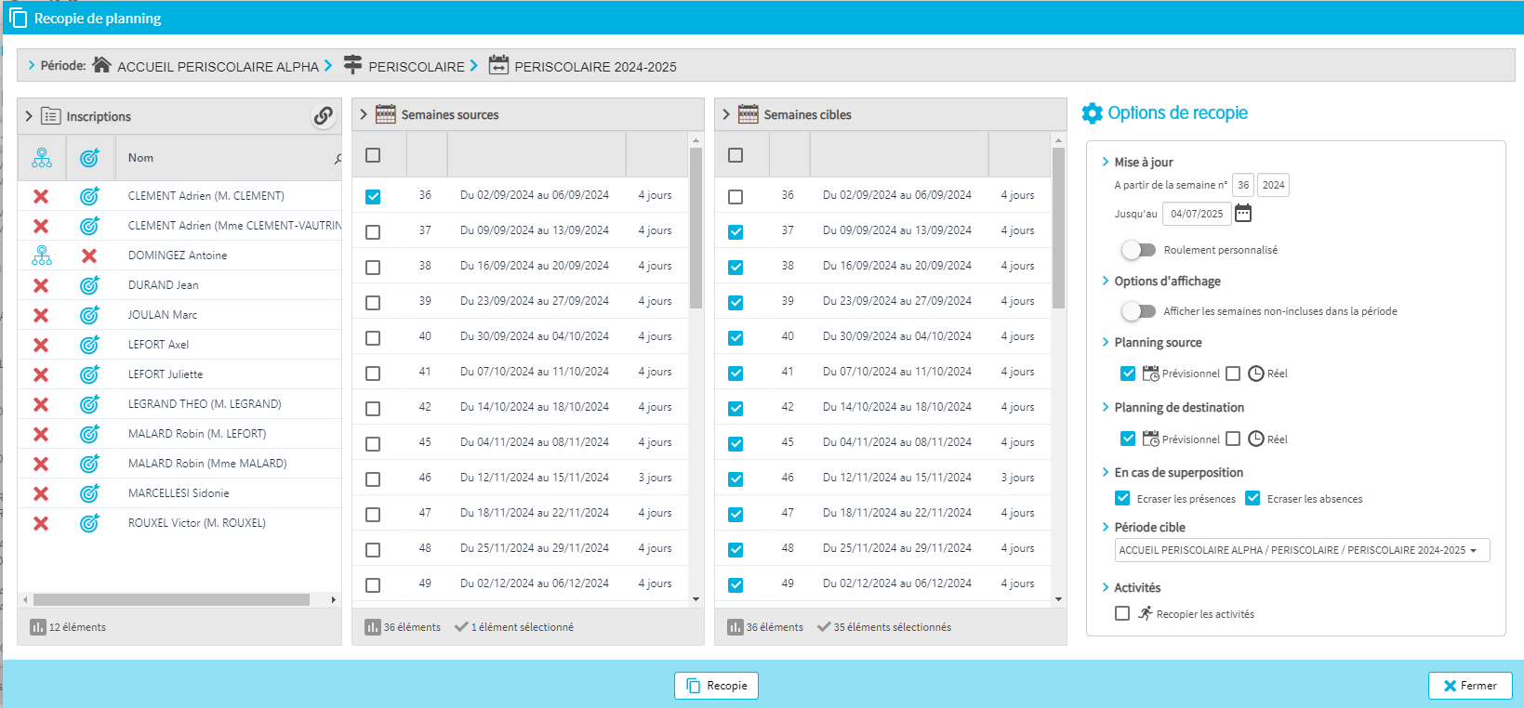The height and width of the screenshot is (708, 1524).
Task: Click the week number 36 input field
Action: click(x=1242, y=185)
